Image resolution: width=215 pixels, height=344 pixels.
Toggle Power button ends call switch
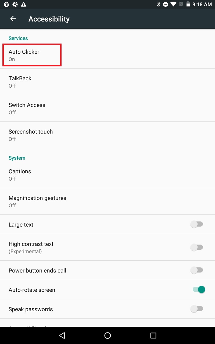pyautogui.click(x=197, y=270)
